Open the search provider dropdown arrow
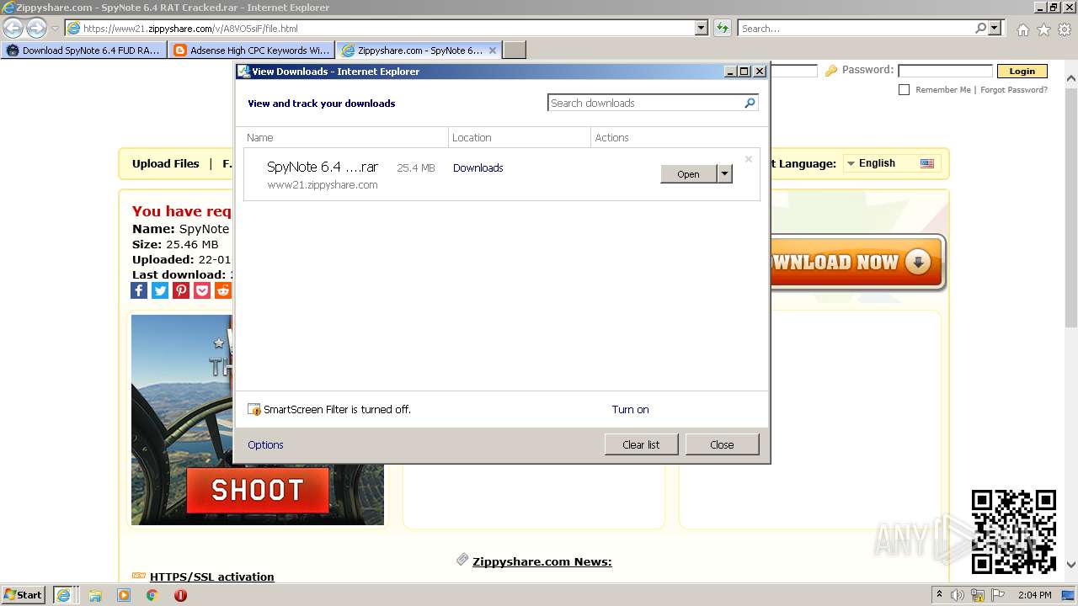The height and width of the screenshot is (606, 1078). click(x=995, y=28)
